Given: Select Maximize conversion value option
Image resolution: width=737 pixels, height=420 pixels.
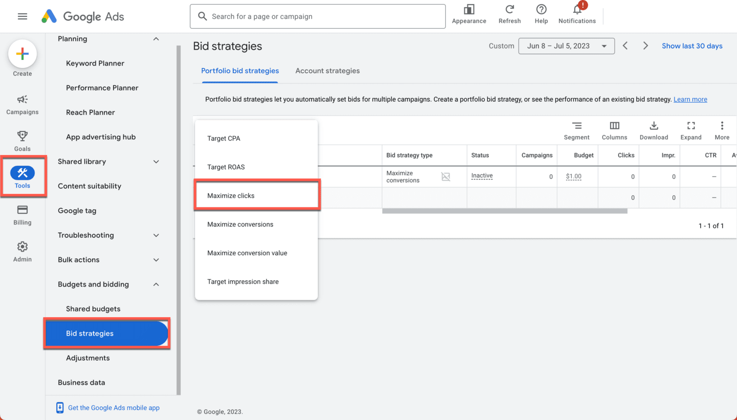Looking at the screenshot, I should 256,253.
